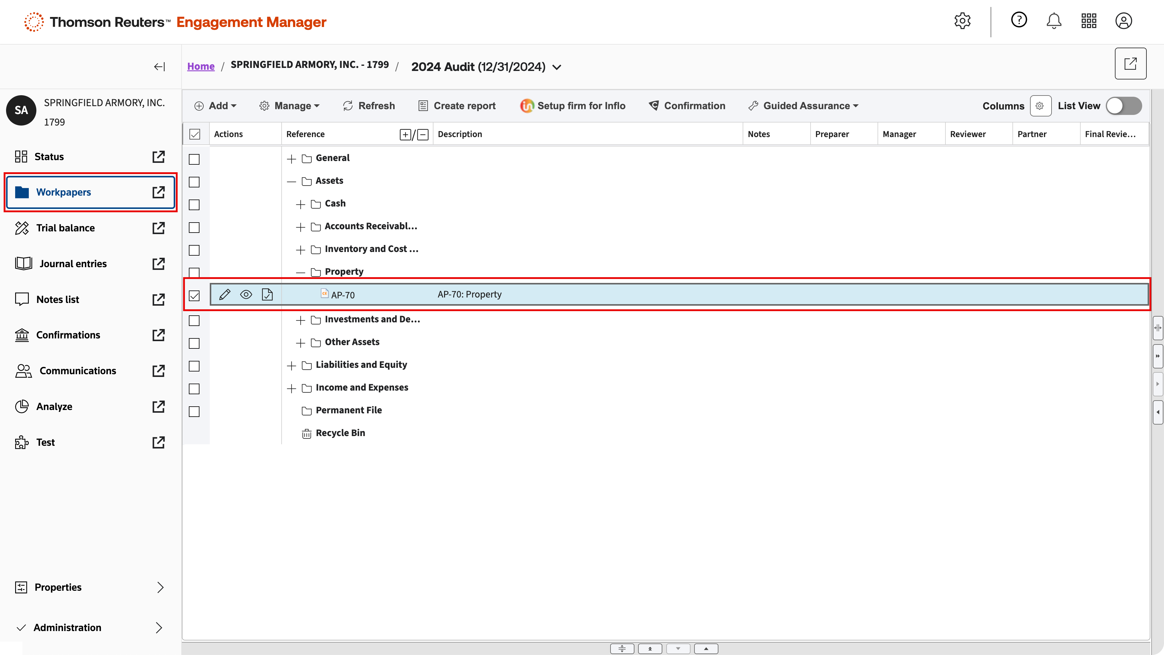This screenshot has width=1164, height=655.
Task: Check the General folder checkbox
Action: 194,159
